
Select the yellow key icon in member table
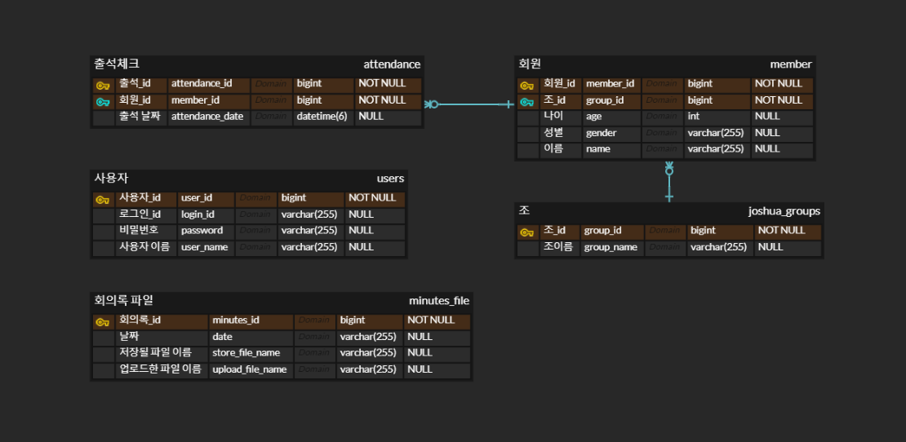click(526, 85)
